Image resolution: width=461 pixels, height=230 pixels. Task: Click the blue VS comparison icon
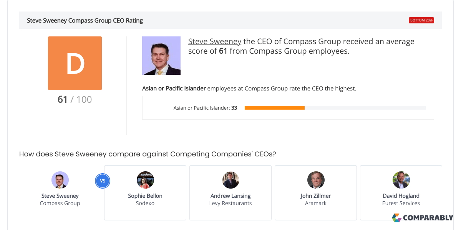point(103,181)
